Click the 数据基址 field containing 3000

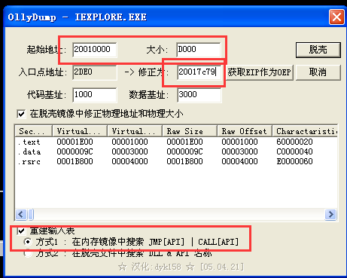[x=199, y=95]
